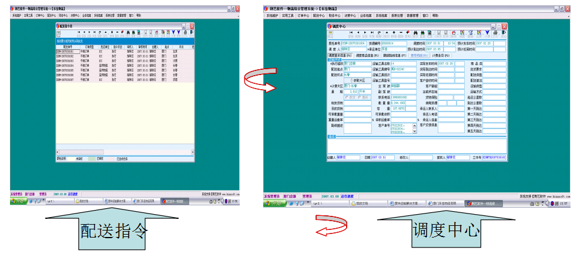The height and width of the screenshot is (254, 577).
Task: Click the 运输工具名称 input field
Action: click(x=402, y=63)
